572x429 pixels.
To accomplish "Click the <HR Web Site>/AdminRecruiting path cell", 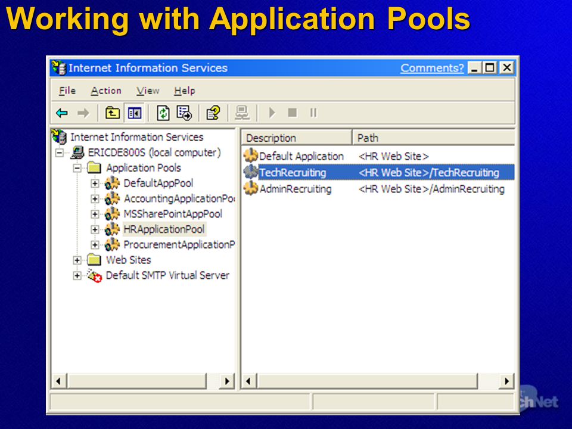I will click(x=431, y=189).
